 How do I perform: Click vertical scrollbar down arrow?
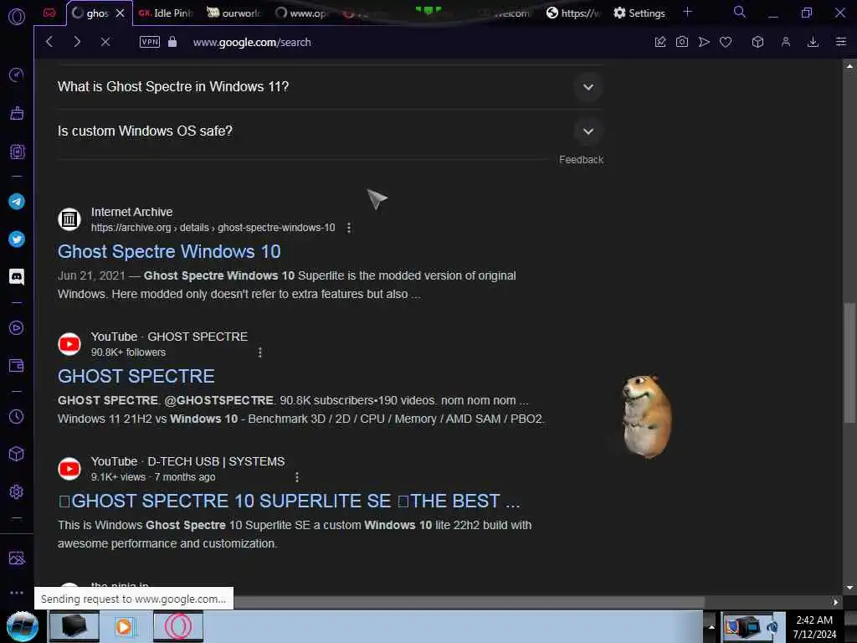point(849,588)
